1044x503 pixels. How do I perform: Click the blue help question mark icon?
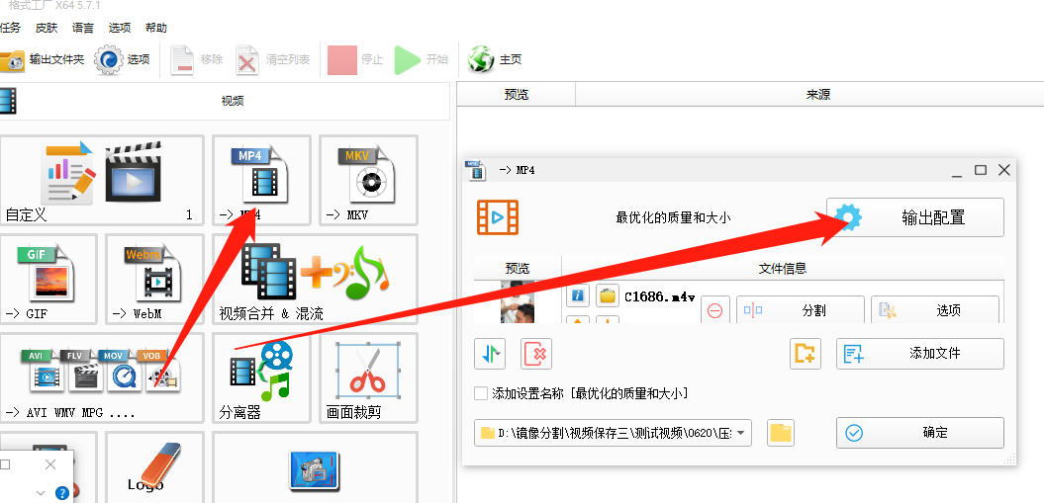pyautogui.click(x=62, y=493)
